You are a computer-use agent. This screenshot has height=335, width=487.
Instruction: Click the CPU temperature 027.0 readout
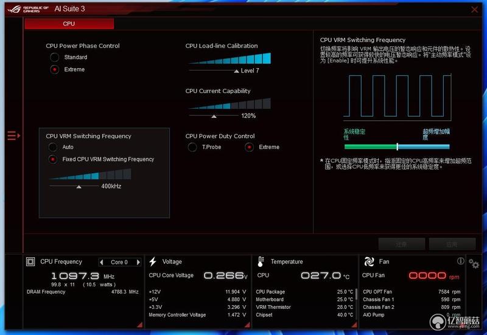pos(325,275)
